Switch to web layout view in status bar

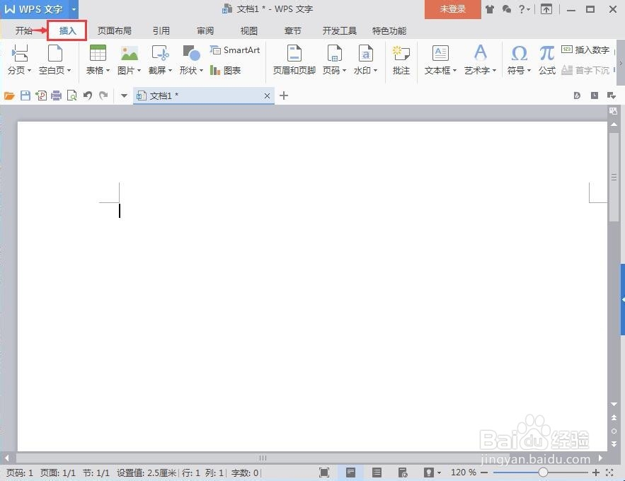(x=403, y=473)
